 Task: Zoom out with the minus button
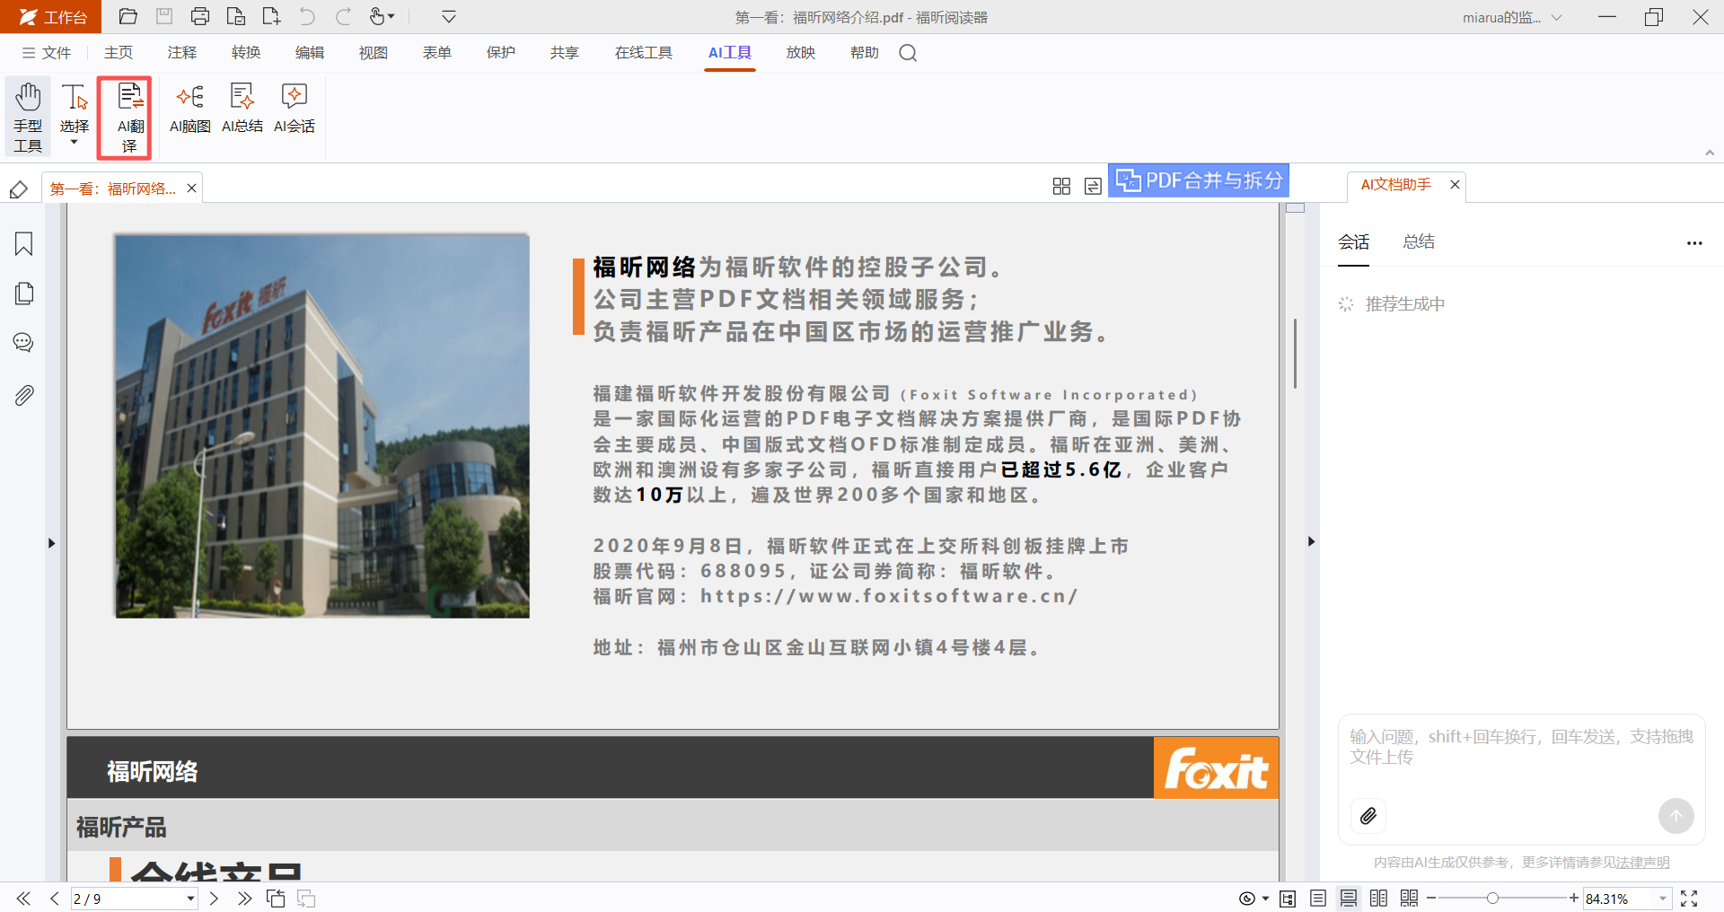[1431, 899]
